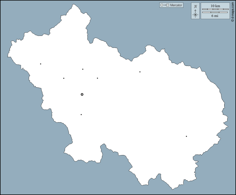Click the 6 mi scale bar
Image resolution: width=236 pixels, height=195 pixels.
point(215,12)
